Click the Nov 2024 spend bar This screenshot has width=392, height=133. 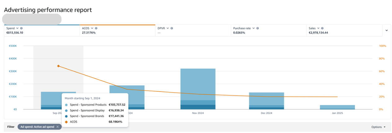[198, 84]
